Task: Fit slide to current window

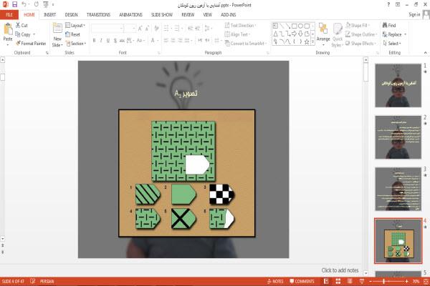Action: 426,281
